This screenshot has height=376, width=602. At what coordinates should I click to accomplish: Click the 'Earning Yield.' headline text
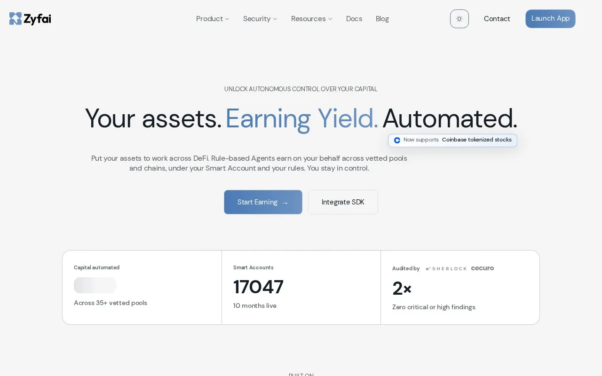click(301, 118)
